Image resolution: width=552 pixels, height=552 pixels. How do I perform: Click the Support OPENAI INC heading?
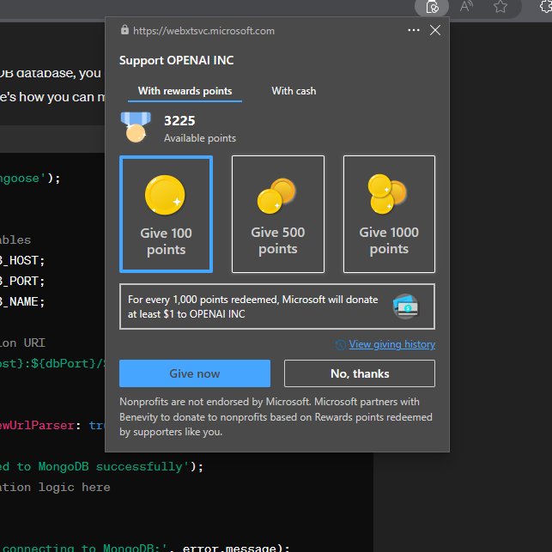pos(176,60)
